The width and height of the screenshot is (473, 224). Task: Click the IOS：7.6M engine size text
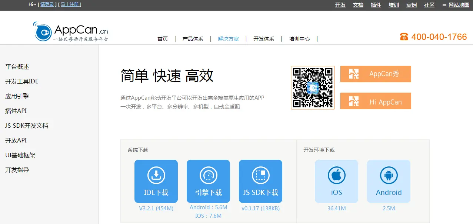pos(209,216)
